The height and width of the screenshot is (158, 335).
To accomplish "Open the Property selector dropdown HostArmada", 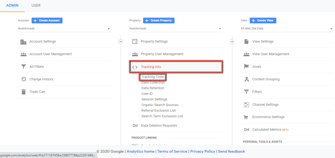I will tap(176, 28).
